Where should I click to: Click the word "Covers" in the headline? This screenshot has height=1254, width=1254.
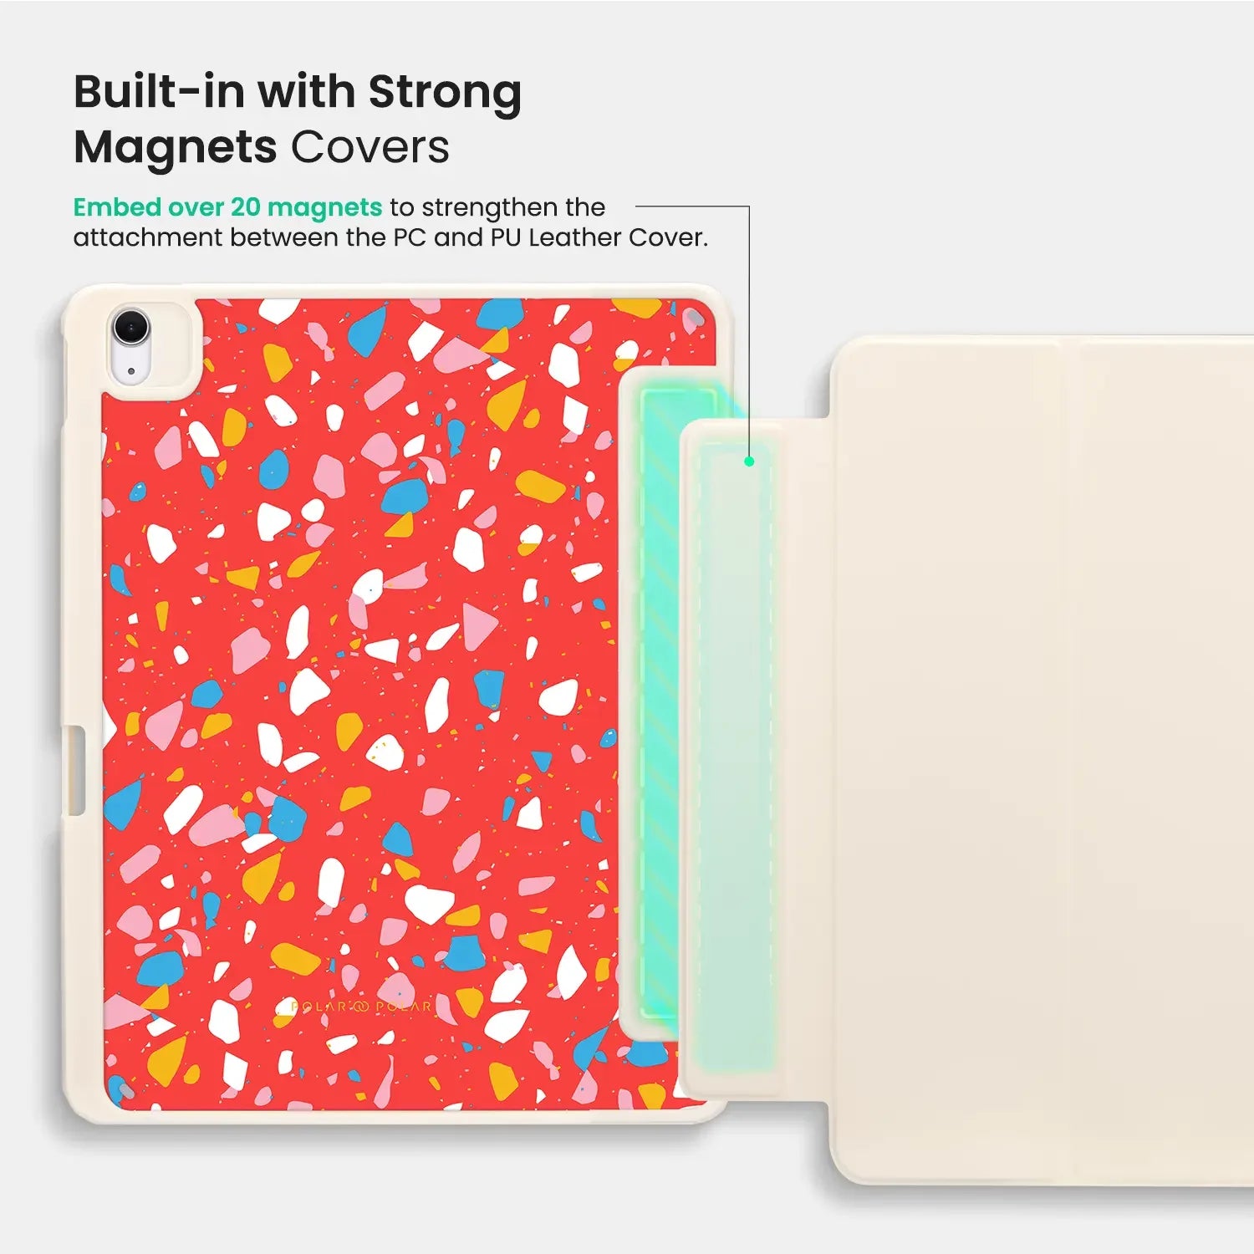370,147
